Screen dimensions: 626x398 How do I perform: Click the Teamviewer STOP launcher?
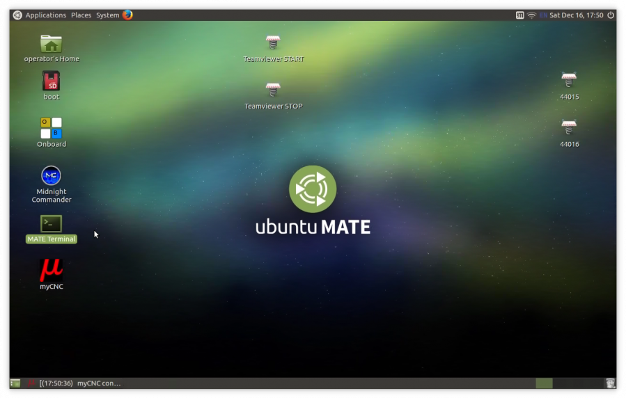(273, 90)
